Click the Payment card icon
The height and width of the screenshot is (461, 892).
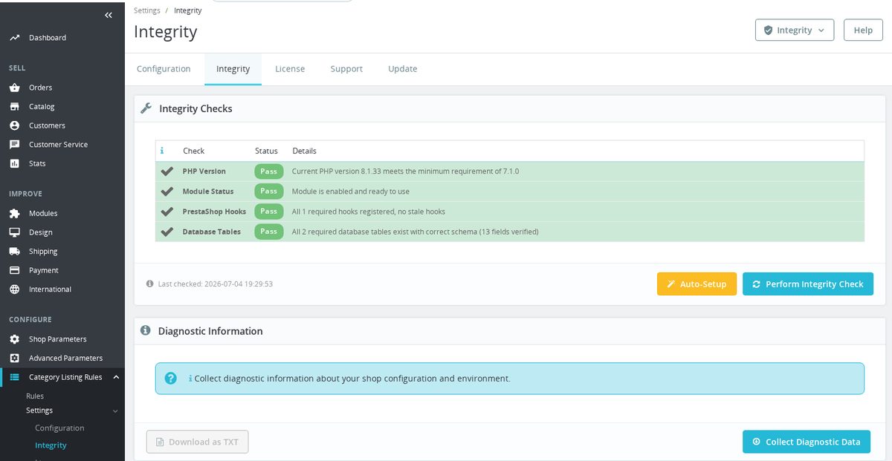14,270
